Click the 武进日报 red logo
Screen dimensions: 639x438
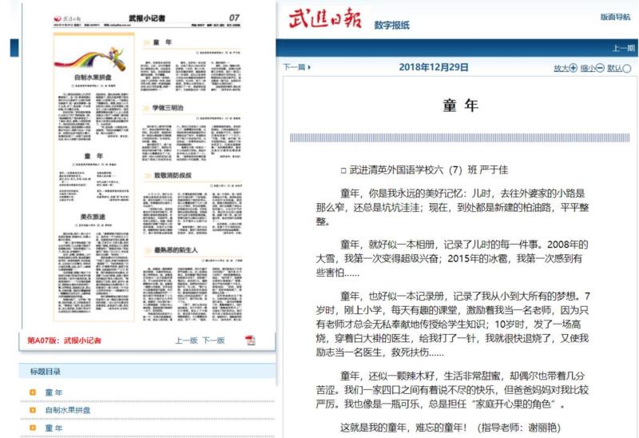(x=325, y=20)
